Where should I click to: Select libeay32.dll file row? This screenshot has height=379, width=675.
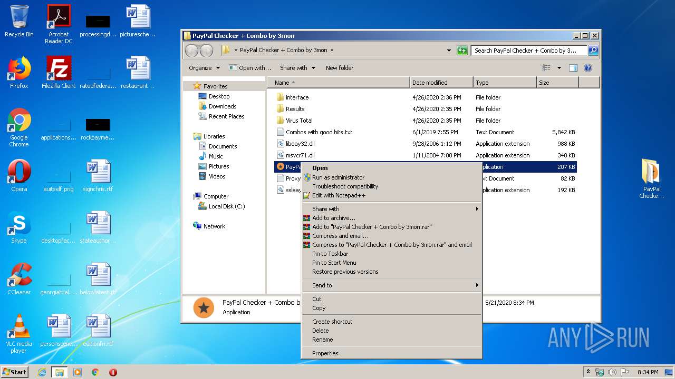tap(426, 144)
